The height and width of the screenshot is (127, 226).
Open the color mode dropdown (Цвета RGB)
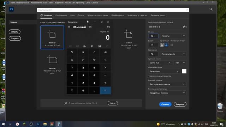point(160,63)
